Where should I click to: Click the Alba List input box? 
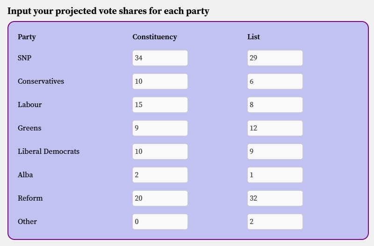[275, 175]
